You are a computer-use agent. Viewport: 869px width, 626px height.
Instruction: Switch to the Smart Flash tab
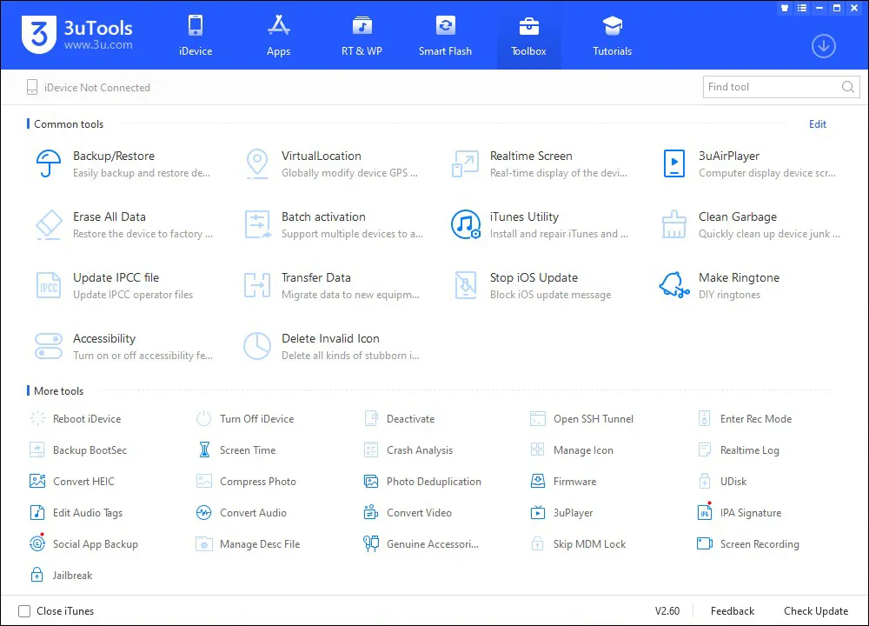pyautogui.click(x=445, y=36)
